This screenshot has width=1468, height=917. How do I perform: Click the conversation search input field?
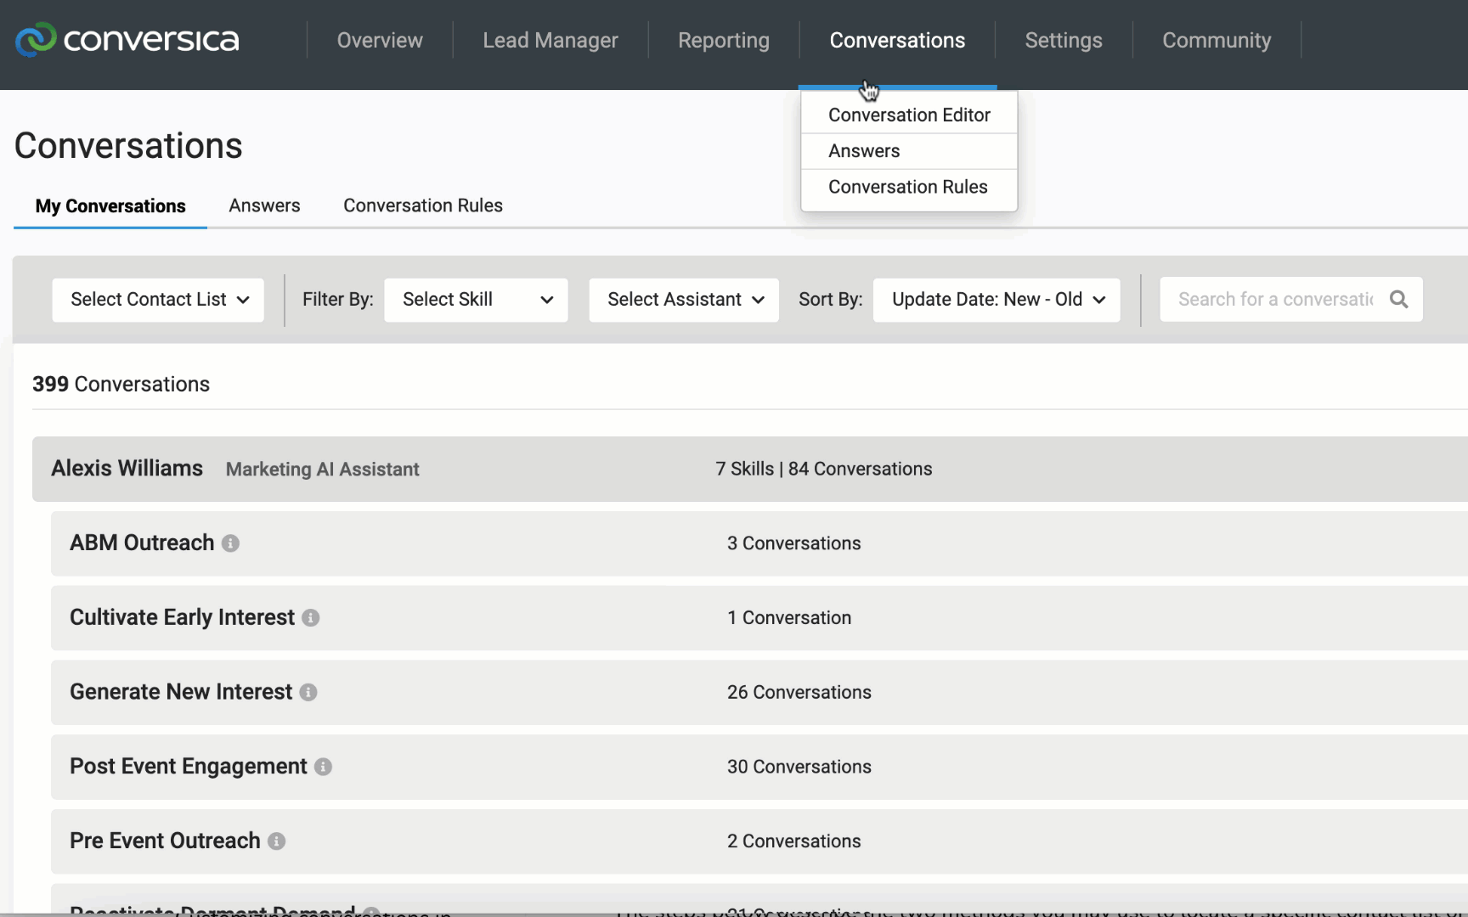(1274, 300)
